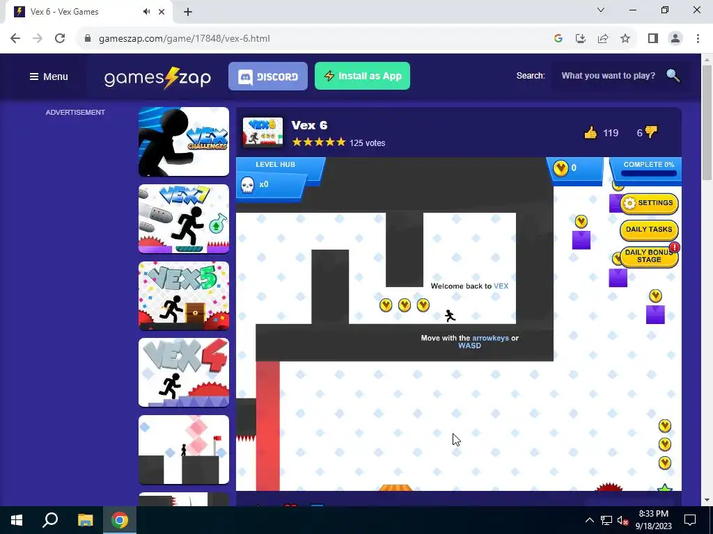Click Install as App button
Screen dimensions: 713x534
click(x=362, y=76)
